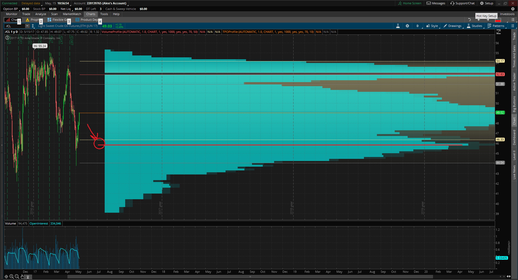Click the horizontal chart scrollbar
This screenshot has height=280, width=518.
pos(250,276)
